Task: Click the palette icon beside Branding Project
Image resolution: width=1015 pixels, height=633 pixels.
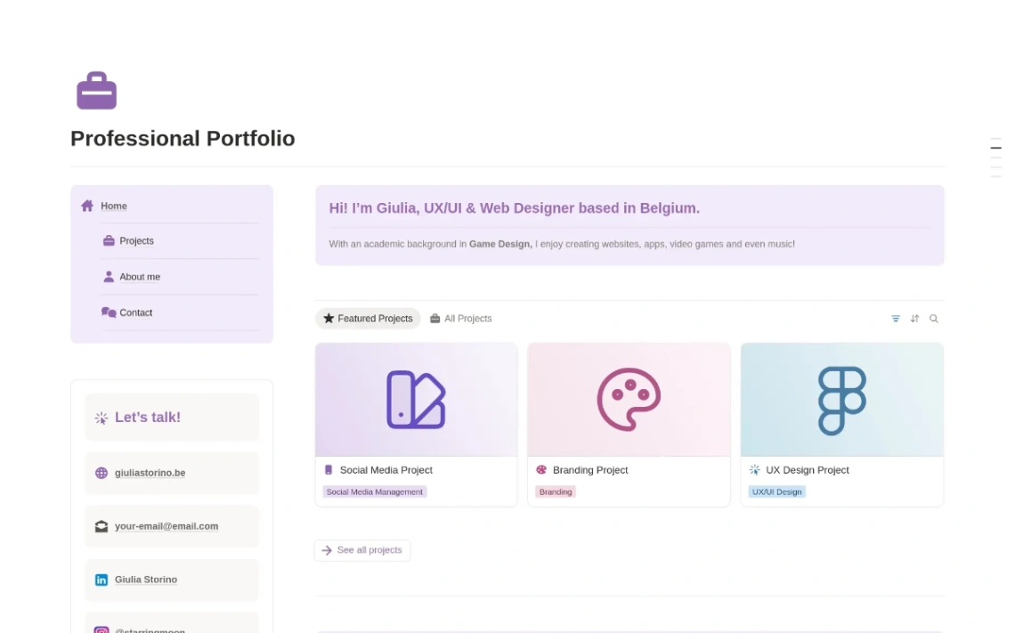Action: (x=541, y=470)
